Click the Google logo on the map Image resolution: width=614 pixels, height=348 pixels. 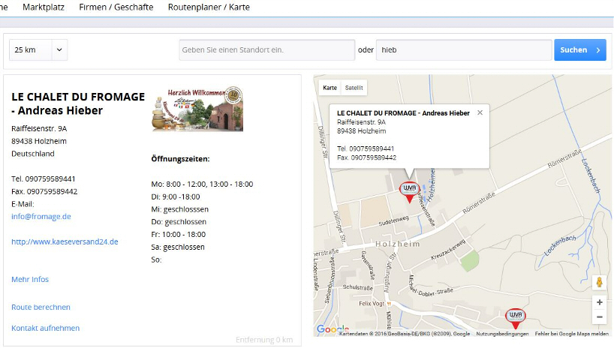pos(332,329)
